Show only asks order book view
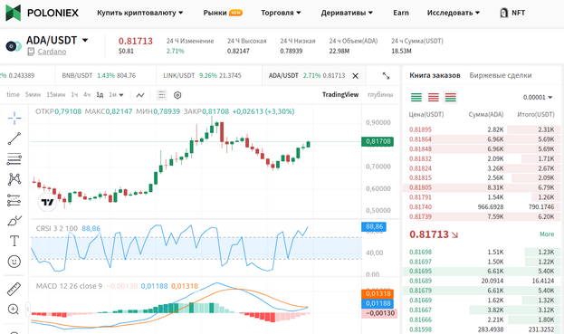 [x=434, y=97]
